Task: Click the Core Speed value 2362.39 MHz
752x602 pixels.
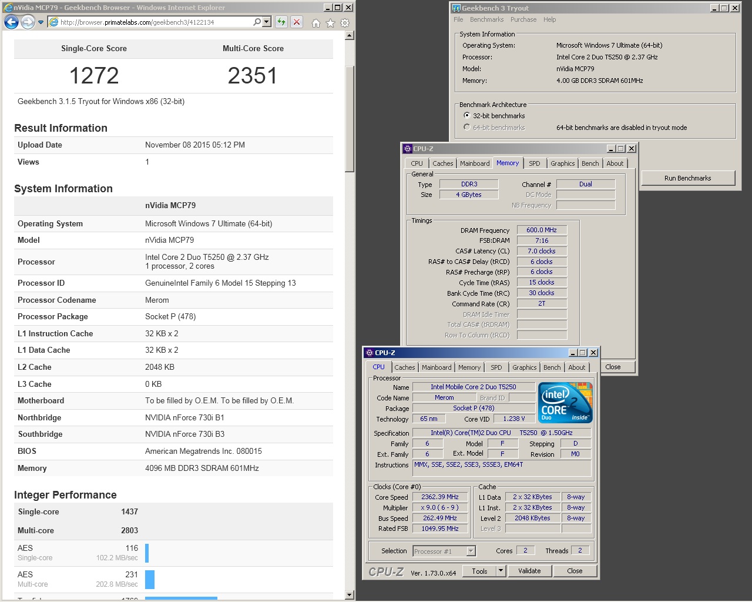Action: pos(440,497)
